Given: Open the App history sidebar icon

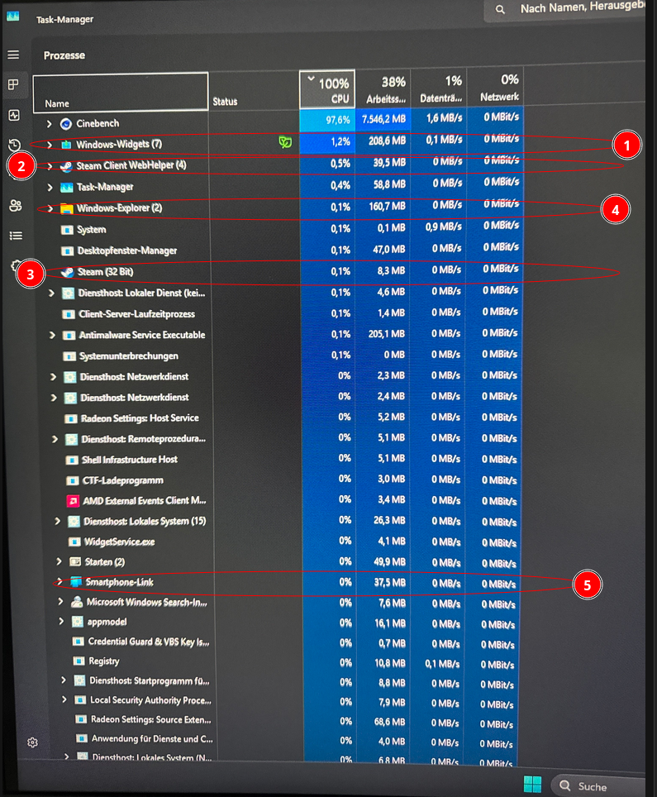Looking at the screenshot, I should (14, 145).
